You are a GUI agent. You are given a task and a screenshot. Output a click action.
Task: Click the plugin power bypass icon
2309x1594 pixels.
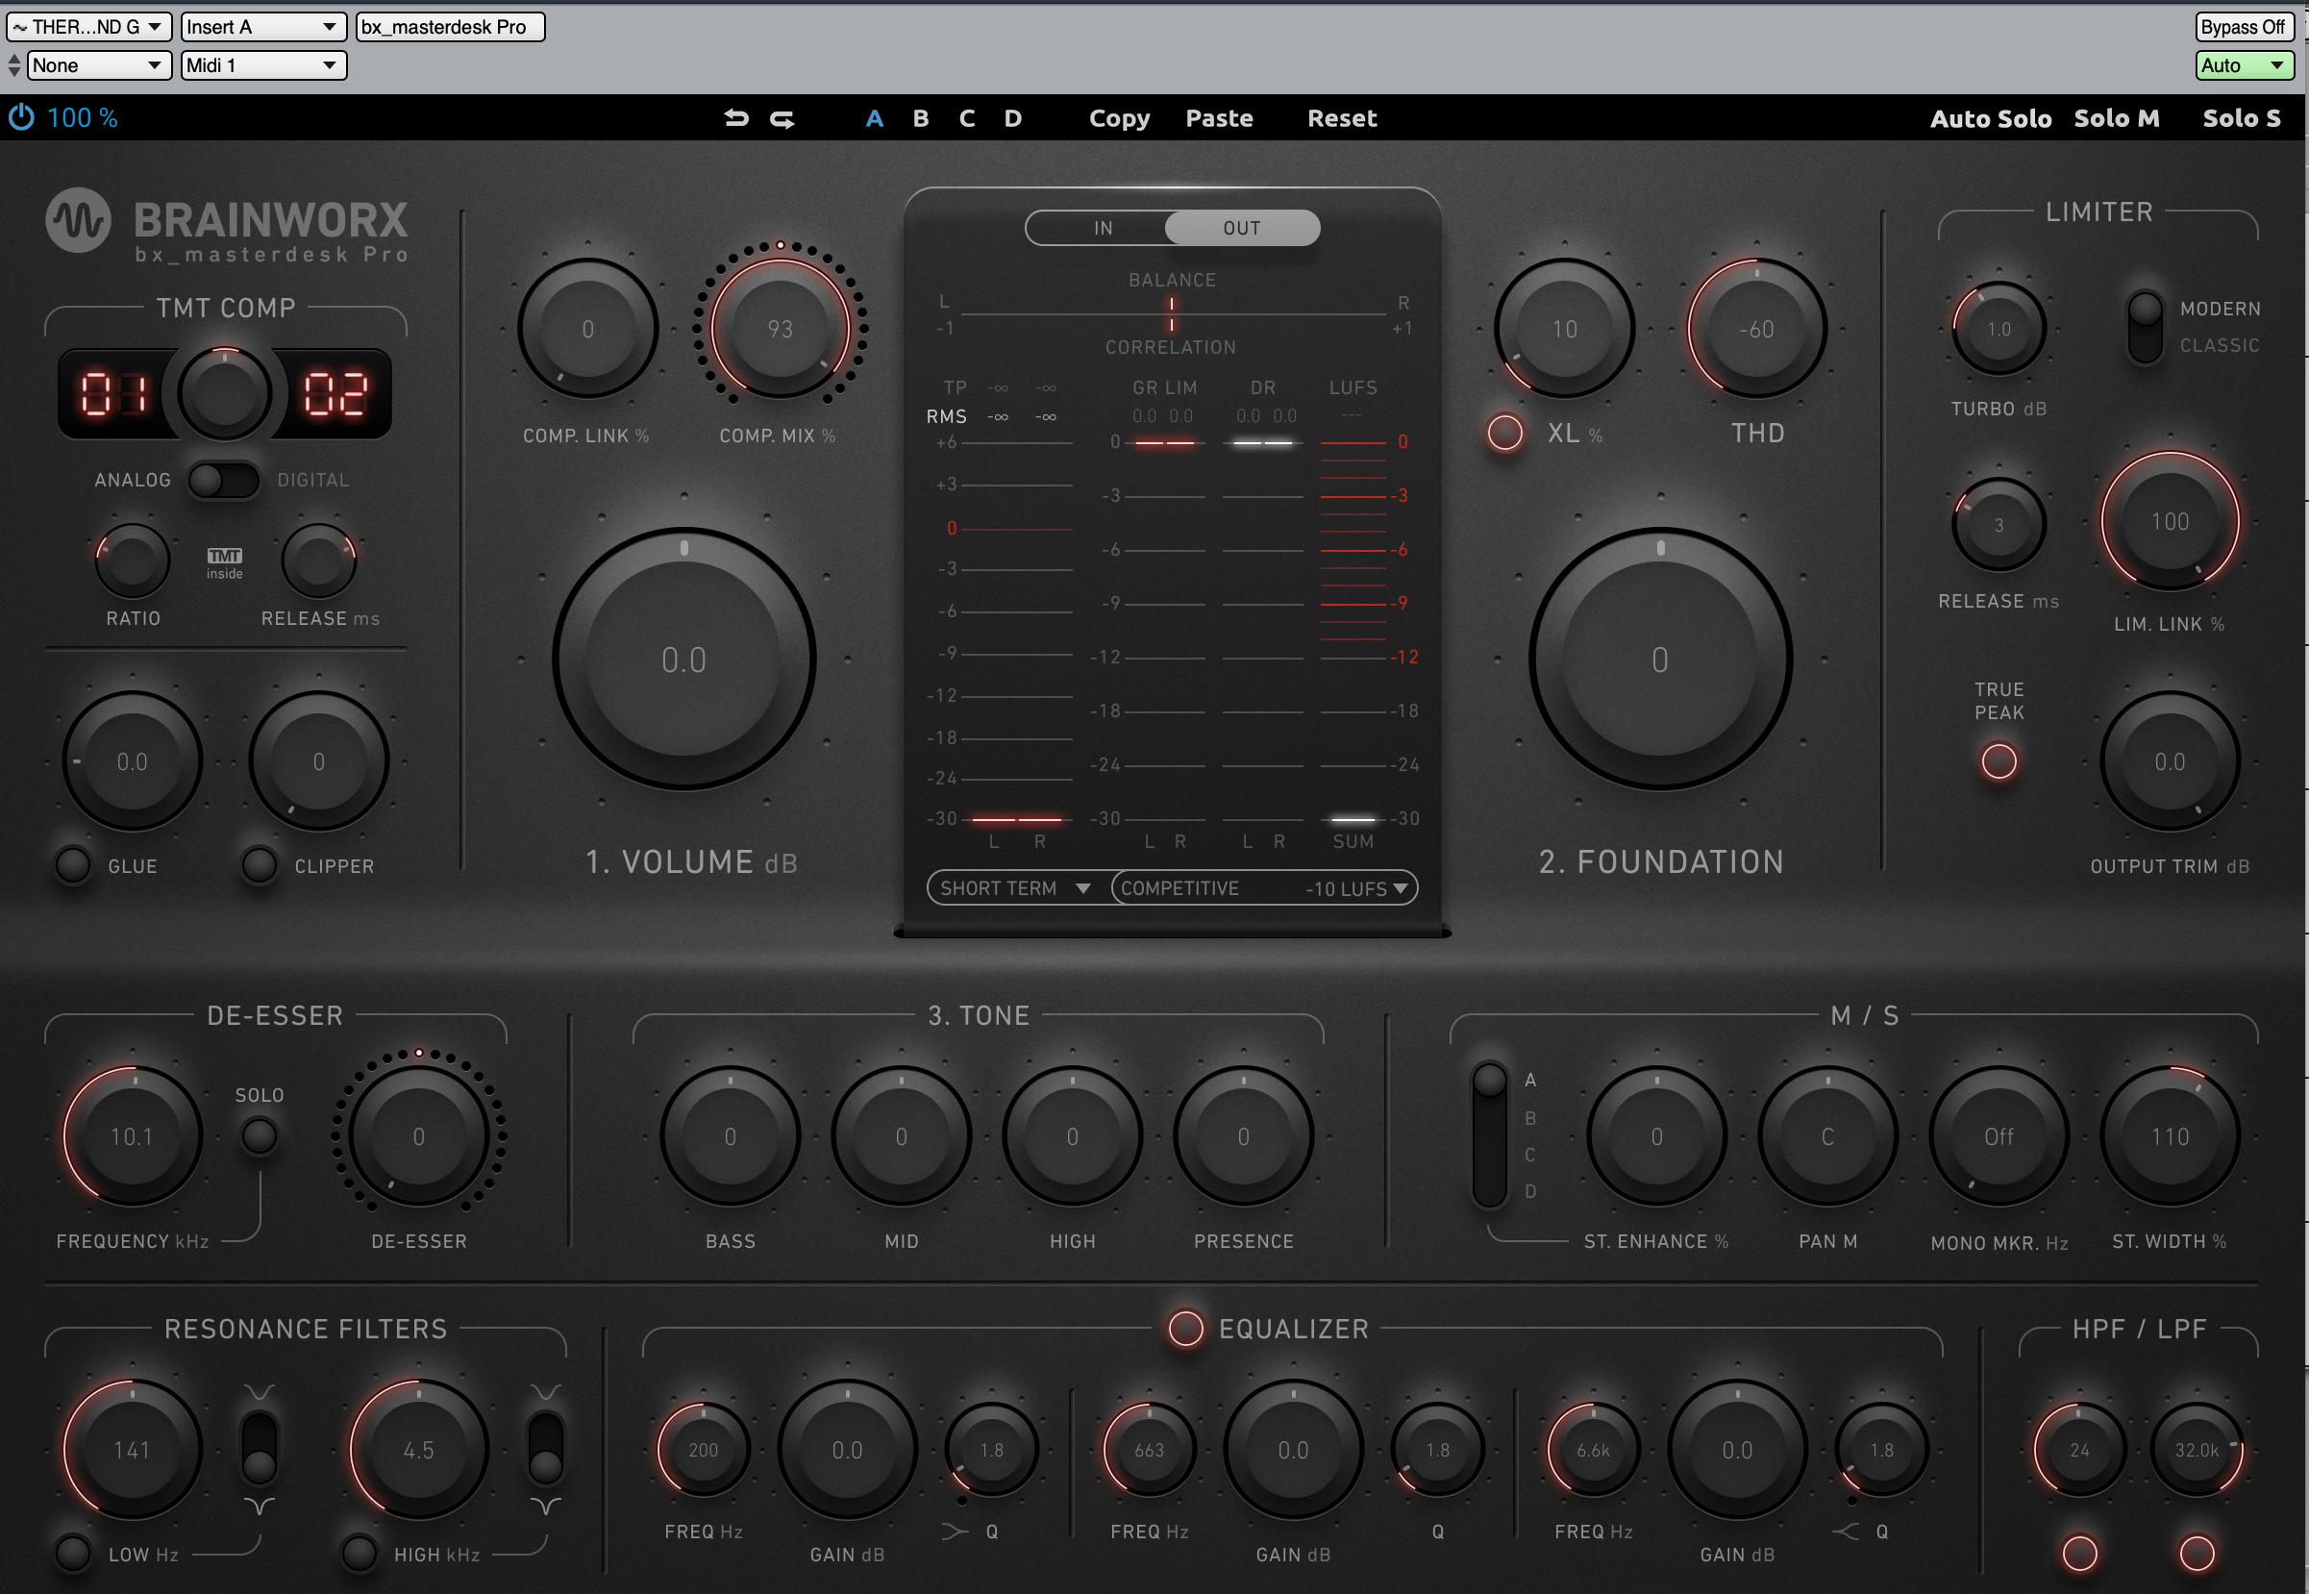click(x=21, y=118)
